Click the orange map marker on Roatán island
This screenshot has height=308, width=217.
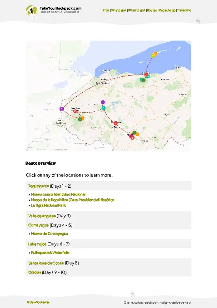(155, 53)
